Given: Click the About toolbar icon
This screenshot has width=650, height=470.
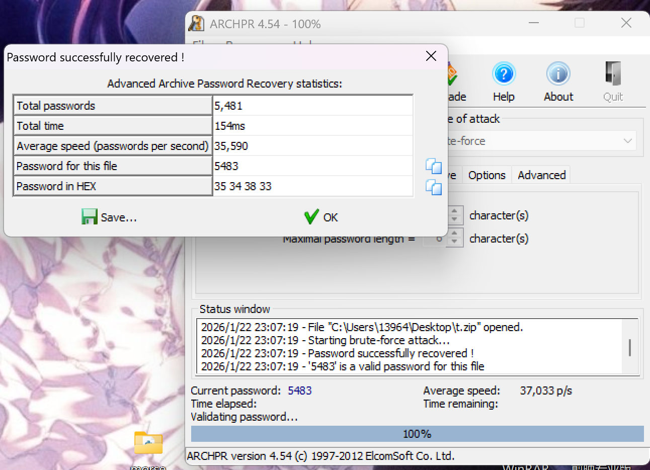Looking at the screenshot, I should tap(558, 74).
